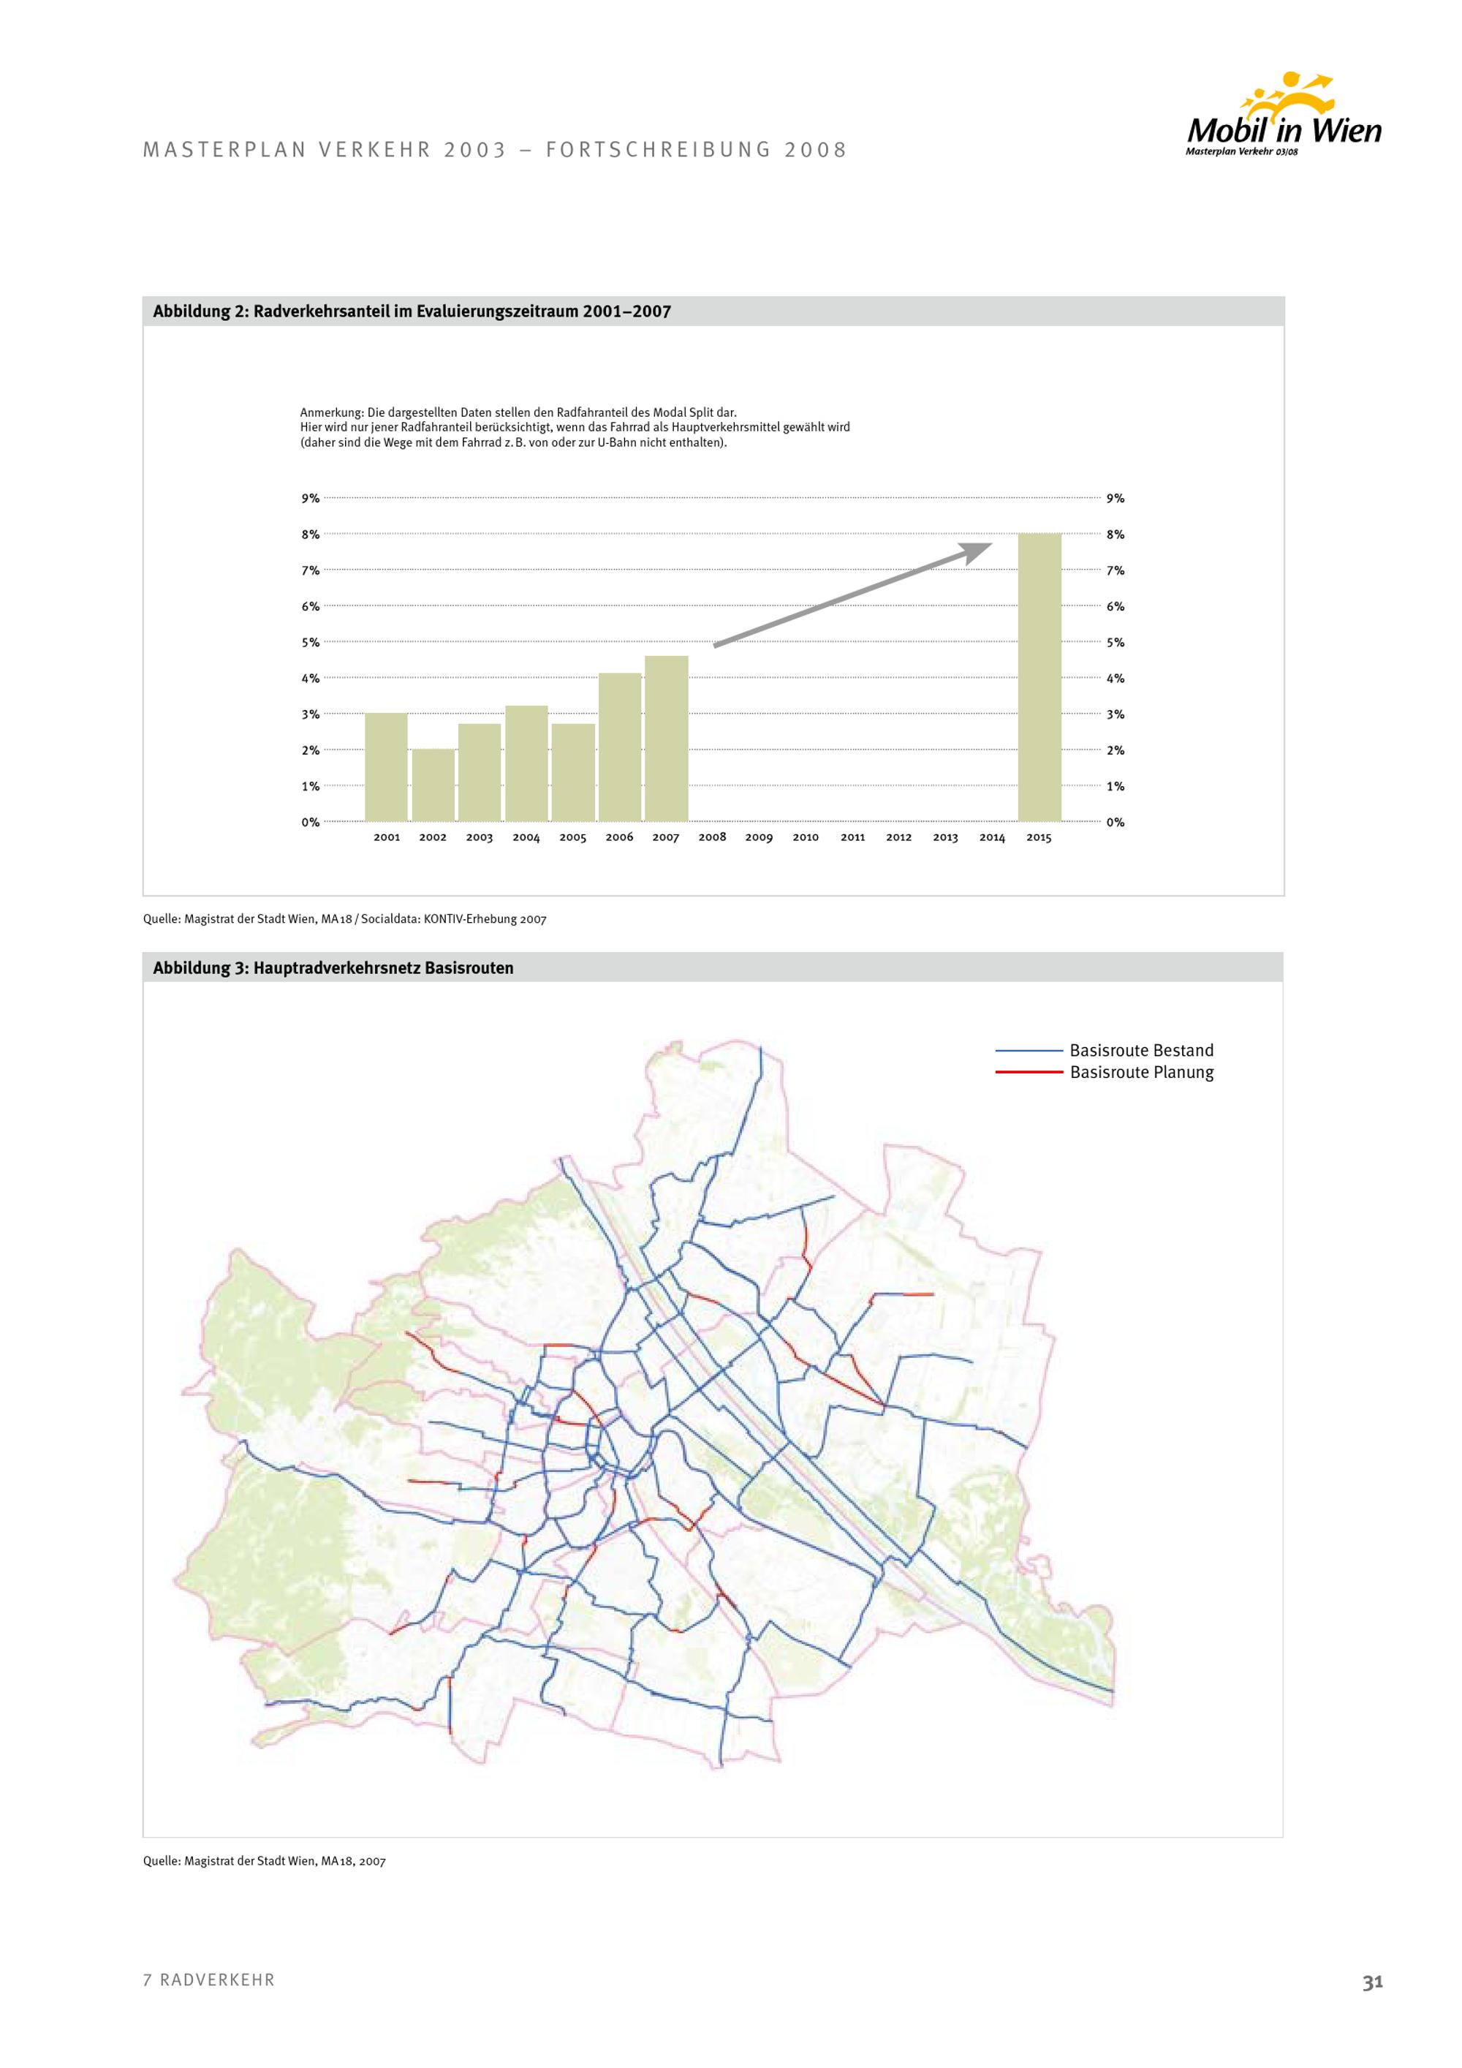Image resolution: width=1462 pixels, height=2068 pixels.
Task: Click the Quelle MA18, 2007 source line
Action: click(x=264, y=1860)
